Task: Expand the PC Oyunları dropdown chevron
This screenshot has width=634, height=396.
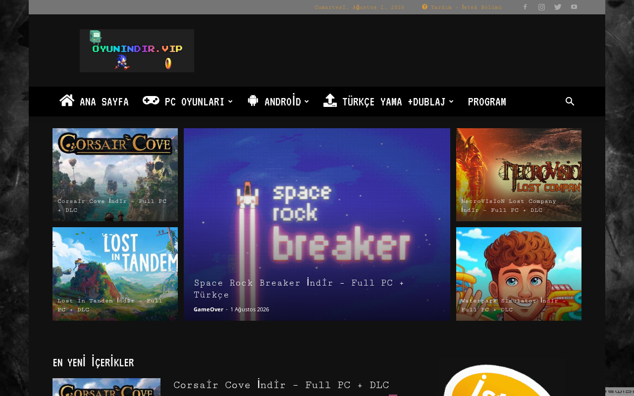Action: pyautogui.click(x=230, y=101)
